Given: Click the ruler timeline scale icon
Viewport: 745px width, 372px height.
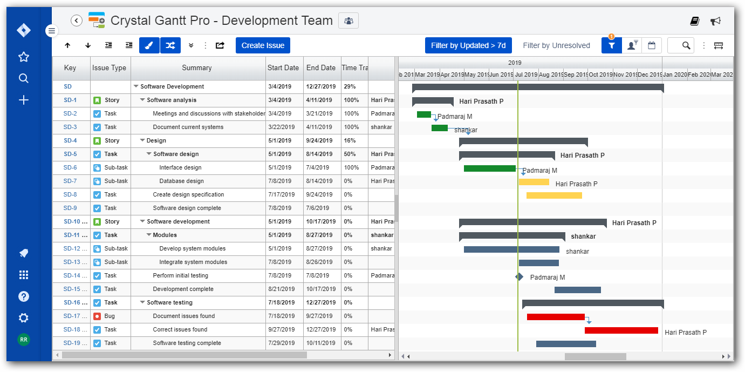Looking at the screenshot, I should (719, 45).
